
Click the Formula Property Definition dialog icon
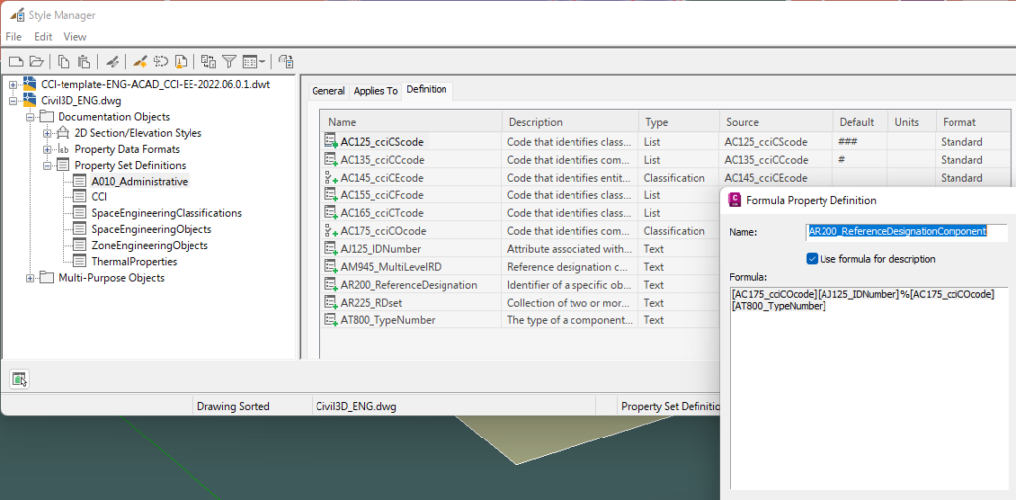click(735, 200)
